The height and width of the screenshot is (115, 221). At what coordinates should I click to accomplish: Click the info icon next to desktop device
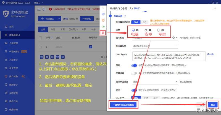point(137,30)
